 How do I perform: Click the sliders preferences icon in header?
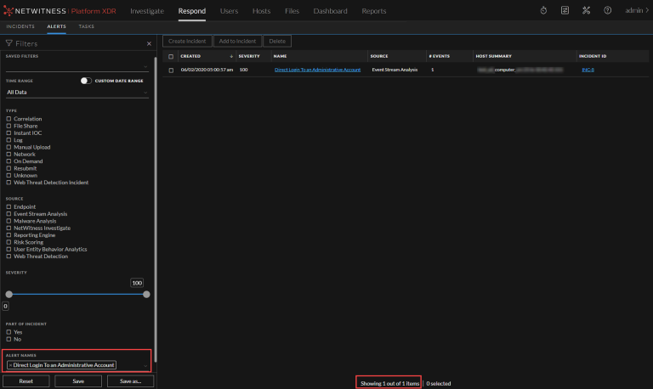(565, 11)
